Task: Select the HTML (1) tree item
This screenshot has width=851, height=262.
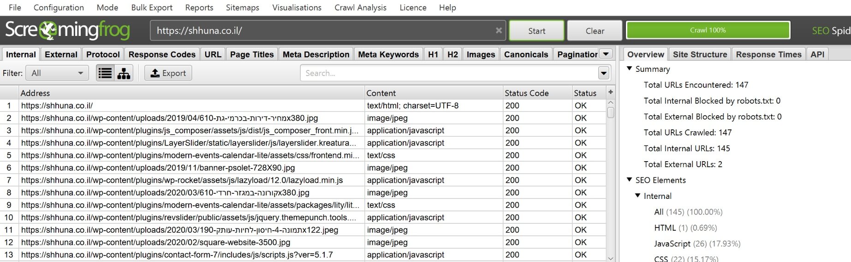Action: tap(685, 228)
